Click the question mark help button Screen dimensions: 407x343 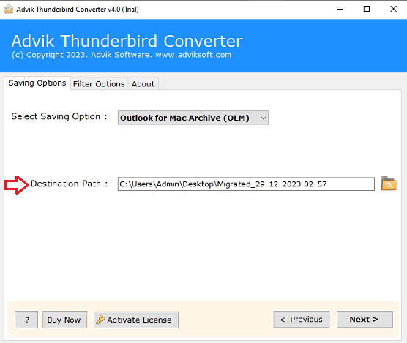(26, 320)
